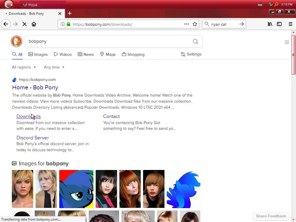Click the DuckDuckGo logo
The height and width of the screenshot is (222, 296).
click(x=16, y=41)
